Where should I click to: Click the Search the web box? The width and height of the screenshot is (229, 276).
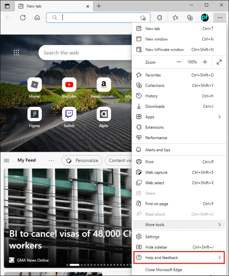coord(85,53)
